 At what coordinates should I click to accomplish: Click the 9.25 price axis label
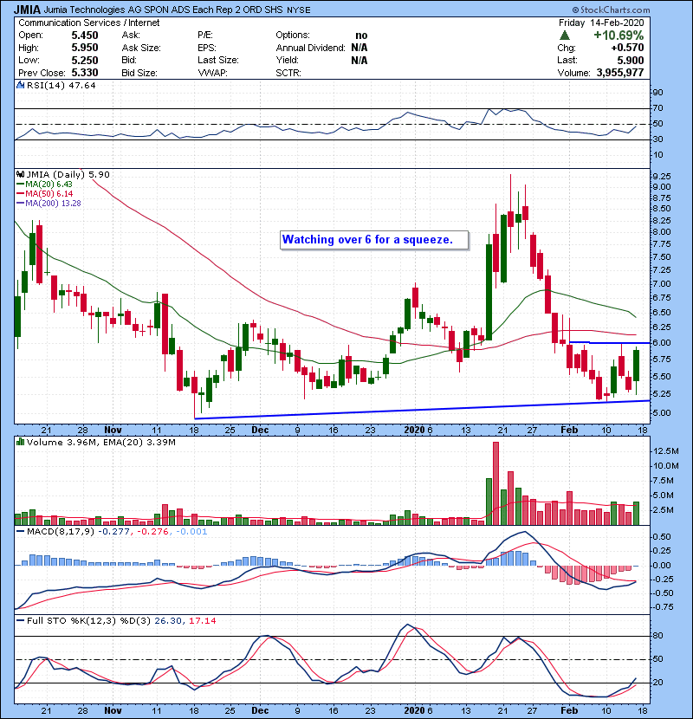662,176
